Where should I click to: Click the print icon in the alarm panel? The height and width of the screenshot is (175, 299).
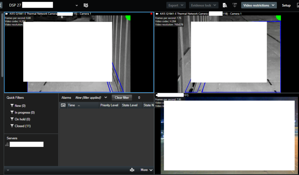[132, 170]
